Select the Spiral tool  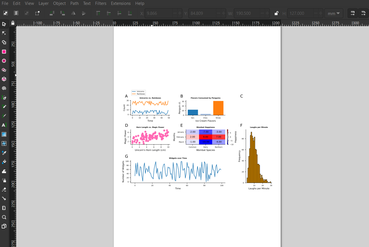tap(4, 88)
